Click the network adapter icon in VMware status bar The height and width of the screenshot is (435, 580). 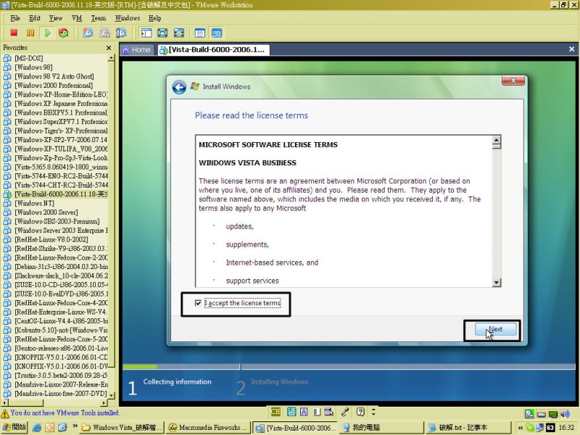click(553, 414)
